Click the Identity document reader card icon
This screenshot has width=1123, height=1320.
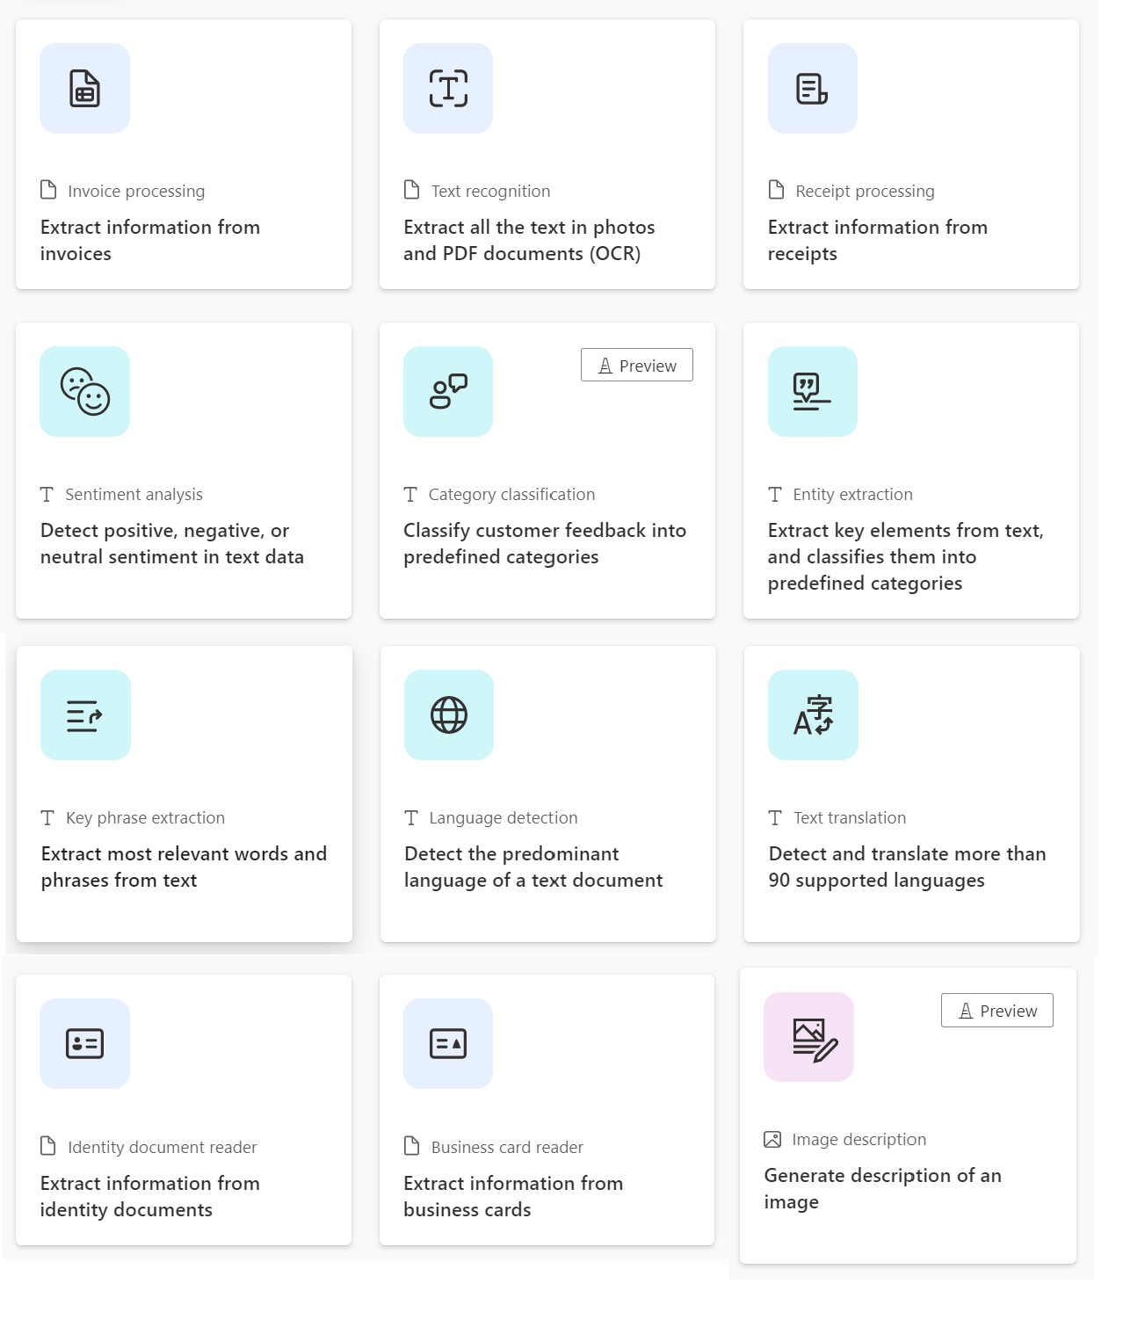click(x=84, y=1043)
